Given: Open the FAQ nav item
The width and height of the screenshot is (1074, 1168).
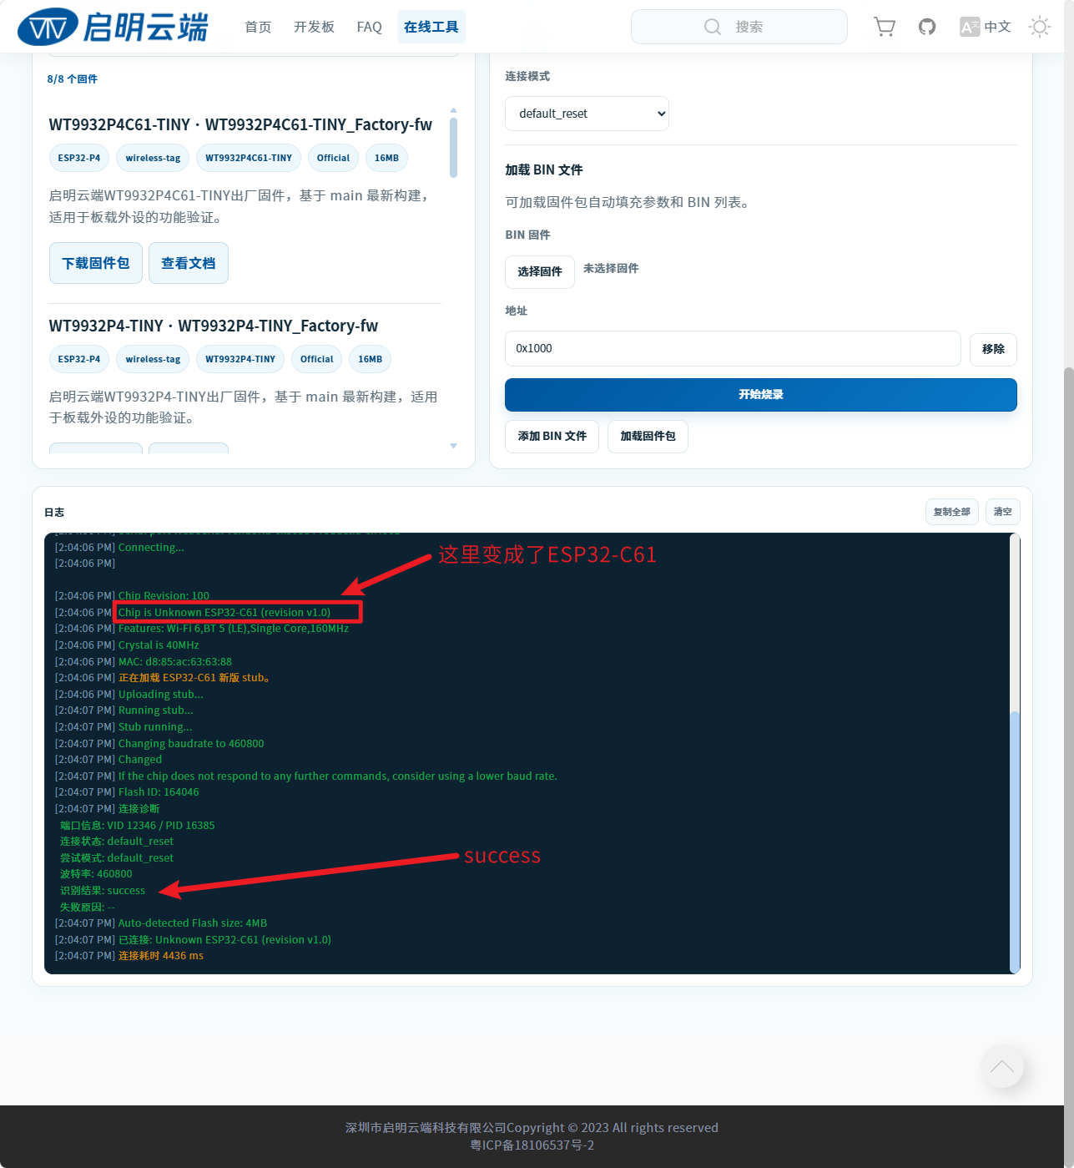Looking at the screenshot, I should [369, 27].
